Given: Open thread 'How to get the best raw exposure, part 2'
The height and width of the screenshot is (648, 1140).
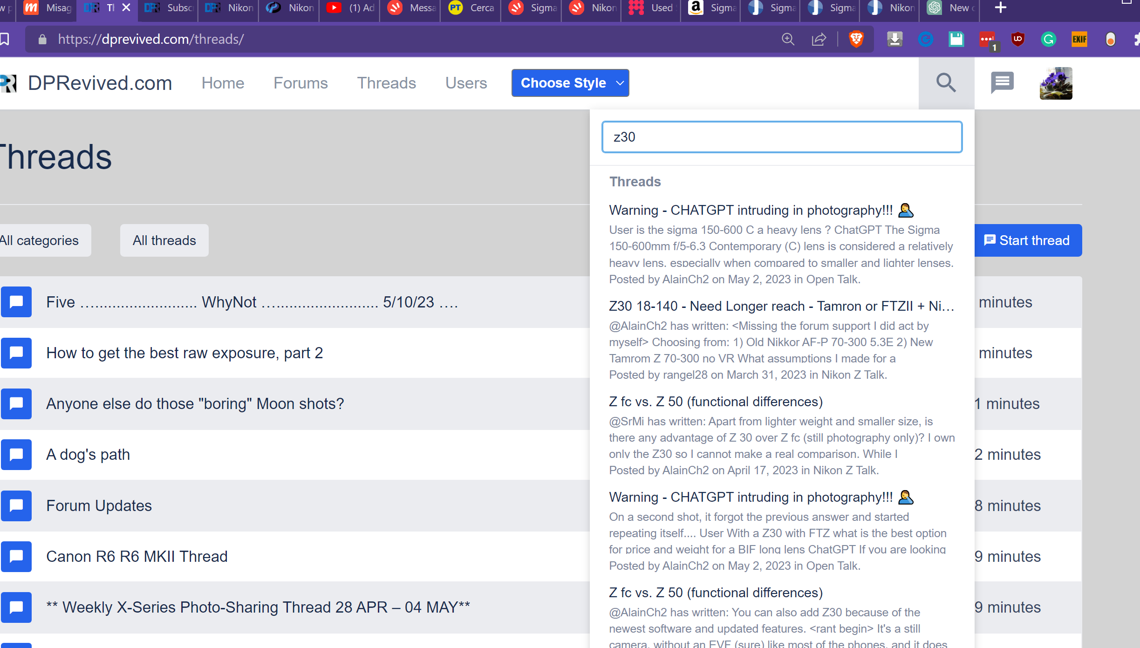Looking at the screenshot, I should pos(184,353).
